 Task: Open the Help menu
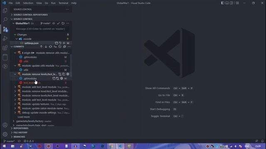tap(74, 3)
